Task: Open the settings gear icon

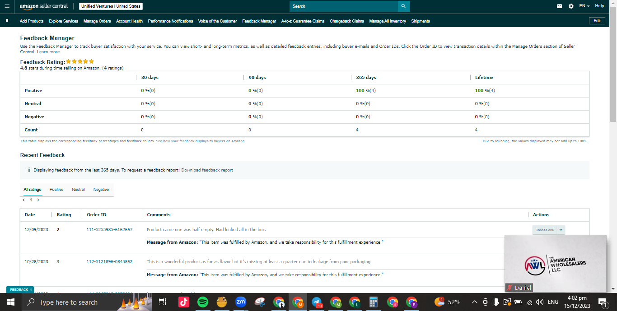Action: [x=571, y=6]
